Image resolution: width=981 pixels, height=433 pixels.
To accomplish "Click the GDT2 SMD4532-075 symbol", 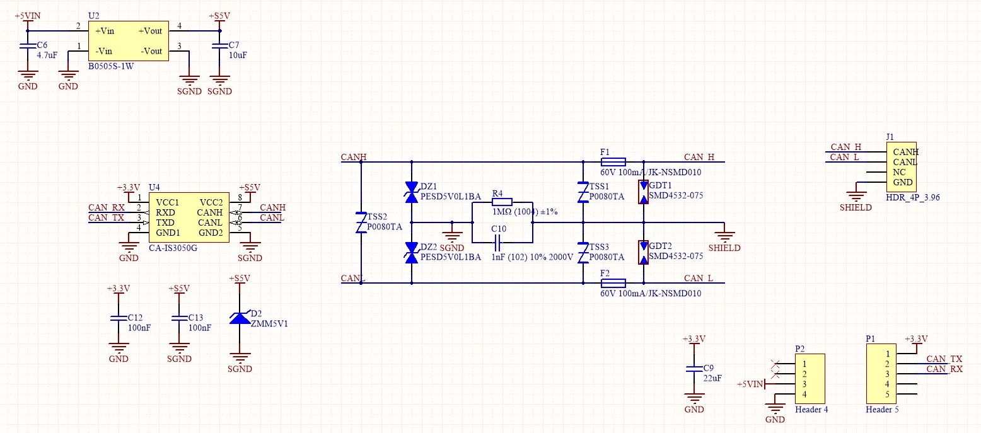I will [643, 252].
